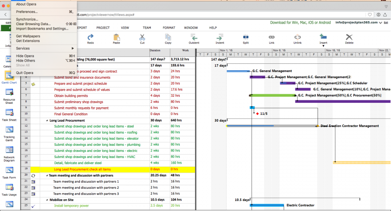Open the TEAM ribbon menu

click(147, 28)
